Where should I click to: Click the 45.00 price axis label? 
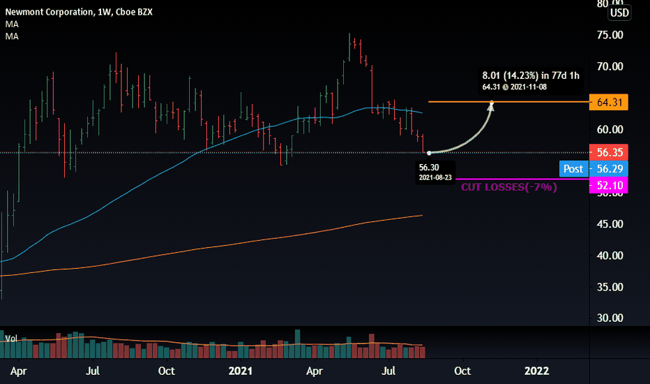(610, 224)
